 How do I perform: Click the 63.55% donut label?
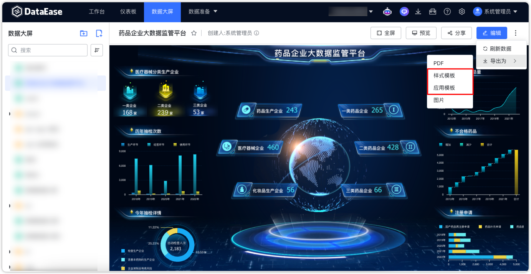(201, 253)
